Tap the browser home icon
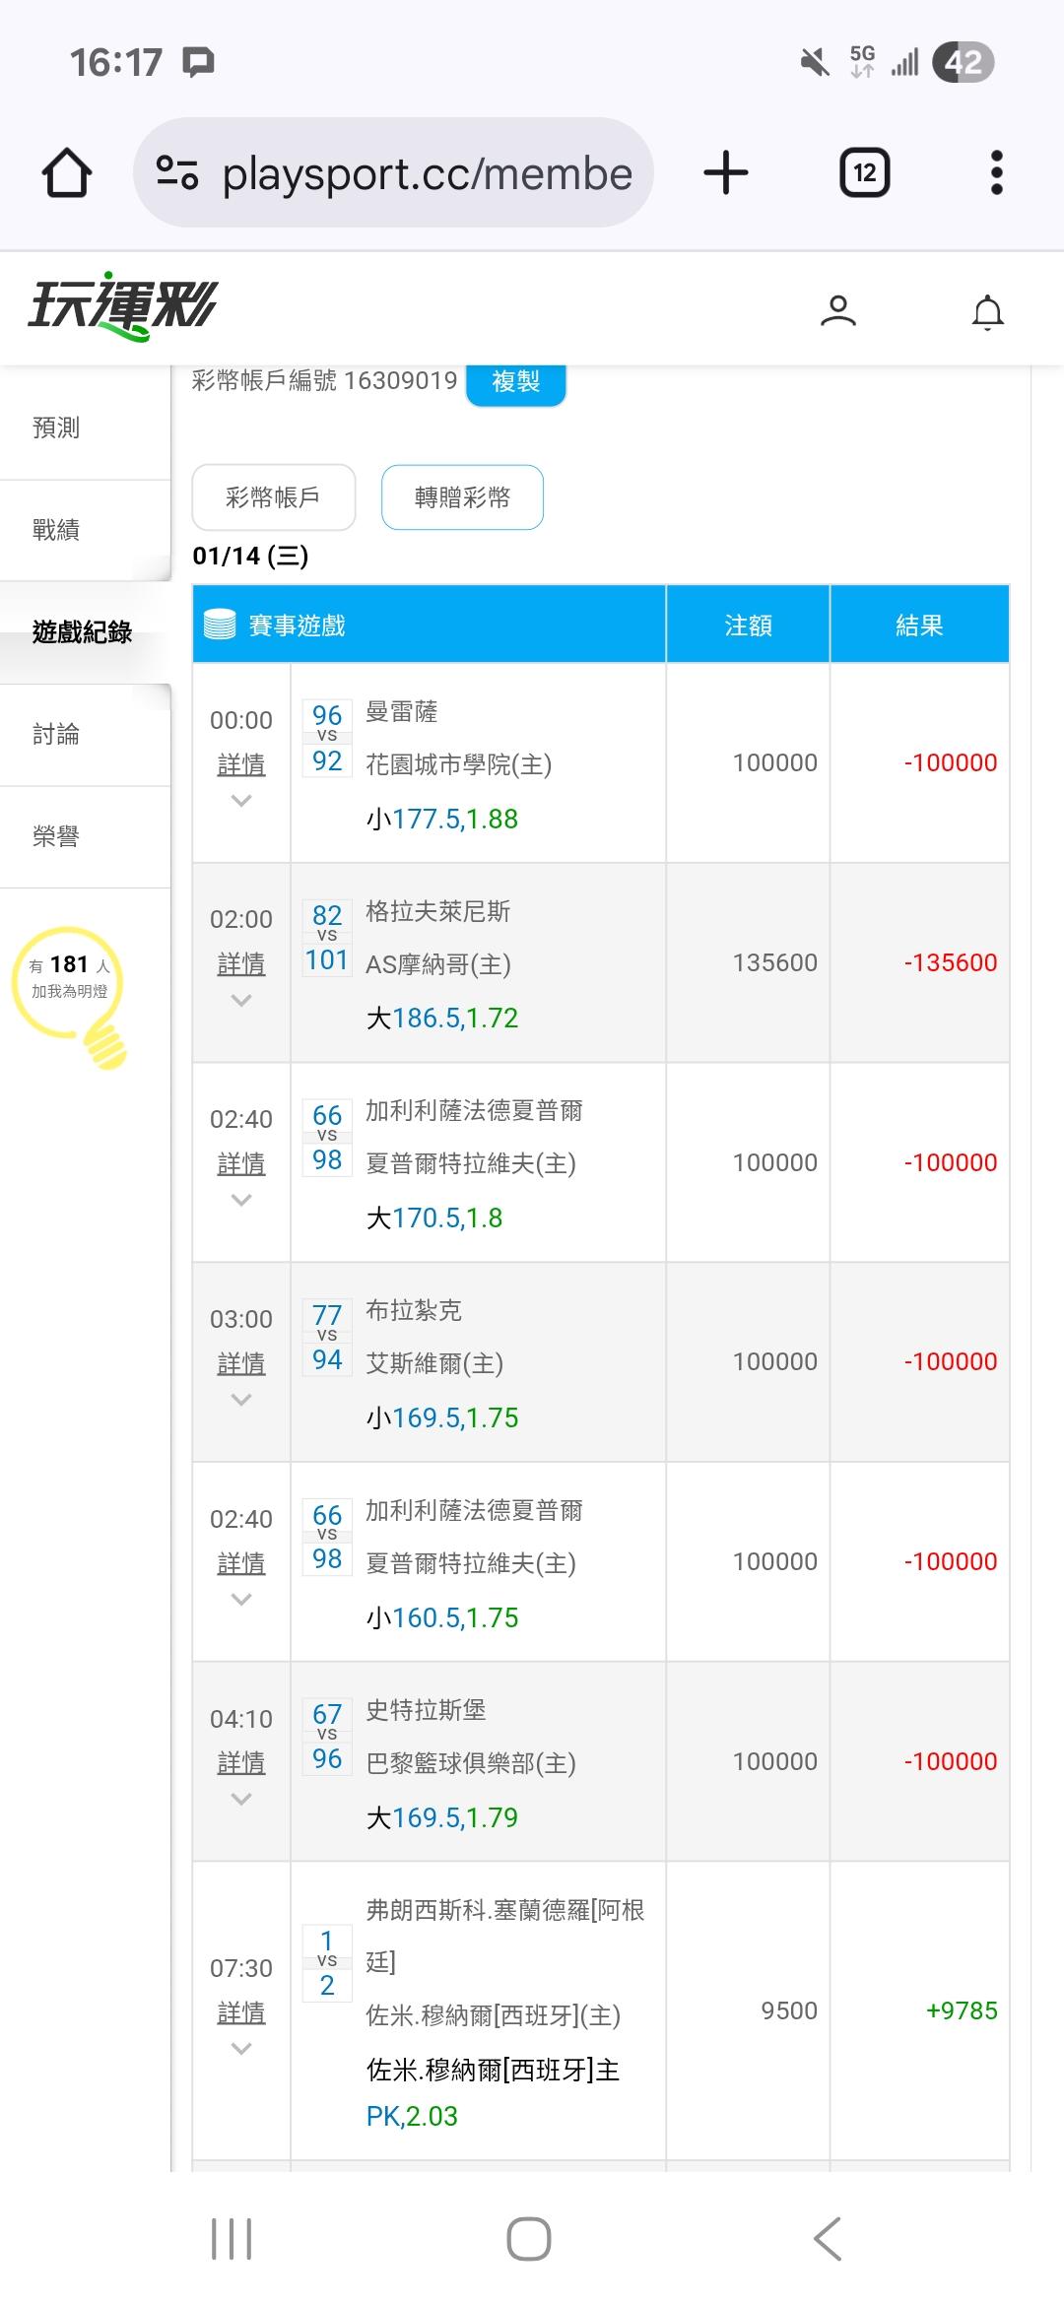The image size is (1064, 2305). [67, 173]
